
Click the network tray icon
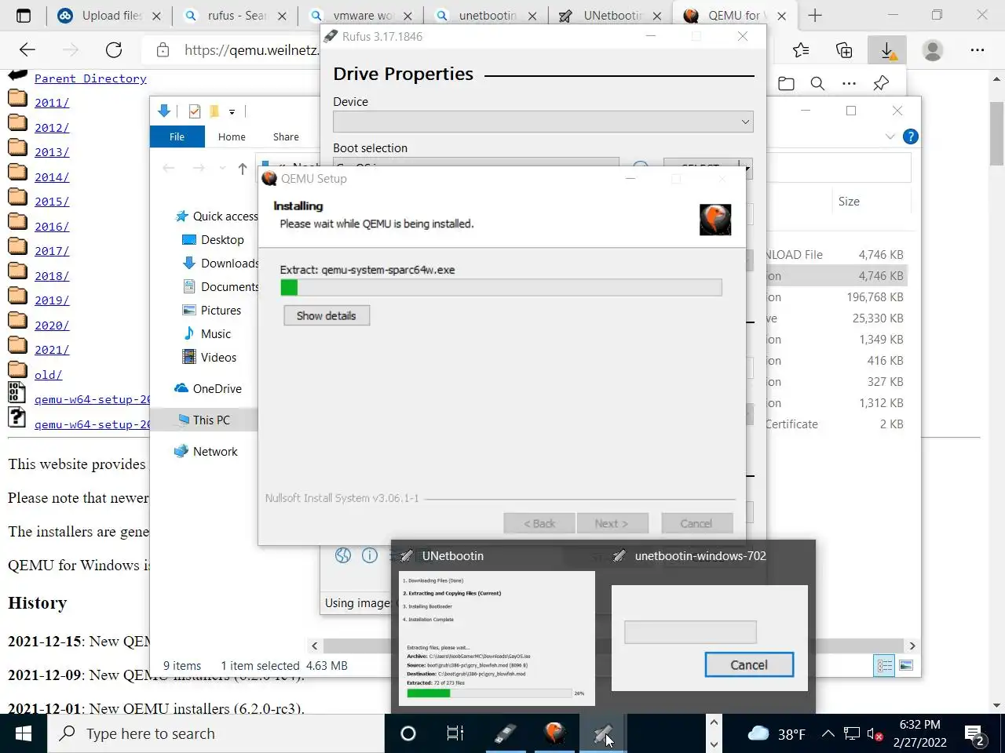tap(852, 734)
